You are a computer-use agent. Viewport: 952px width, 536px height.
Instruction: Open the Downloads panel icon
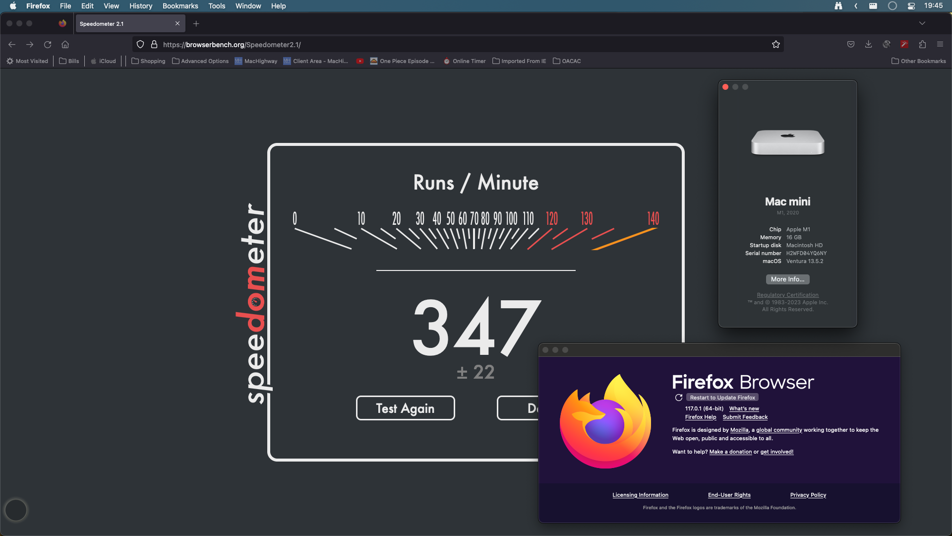869,45
